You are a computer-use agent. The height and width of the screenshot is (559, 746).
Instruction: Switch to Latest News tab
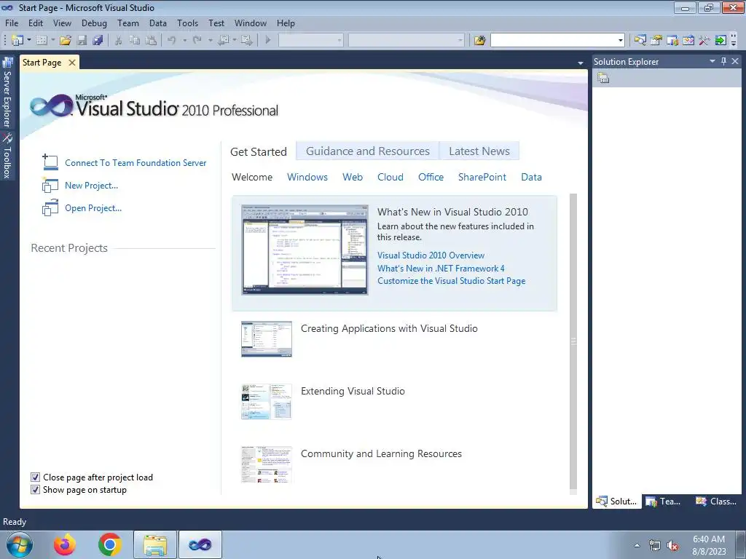(479, 151)
